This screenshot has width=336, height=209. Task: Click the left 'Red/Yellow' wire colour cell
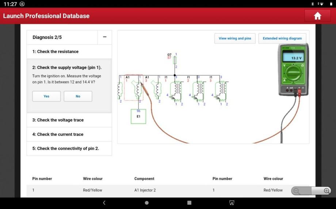point(92,190)
